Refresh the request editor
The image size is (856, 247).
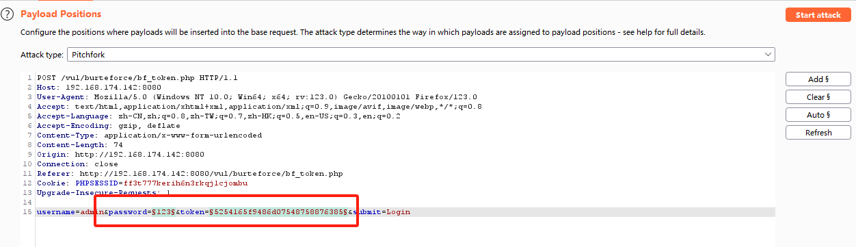click(818, 133)
